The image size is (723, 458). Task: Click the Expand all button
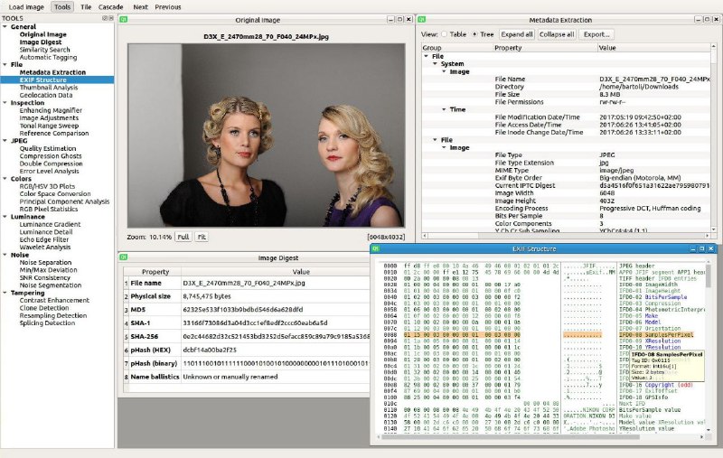(x=517, y=34)
